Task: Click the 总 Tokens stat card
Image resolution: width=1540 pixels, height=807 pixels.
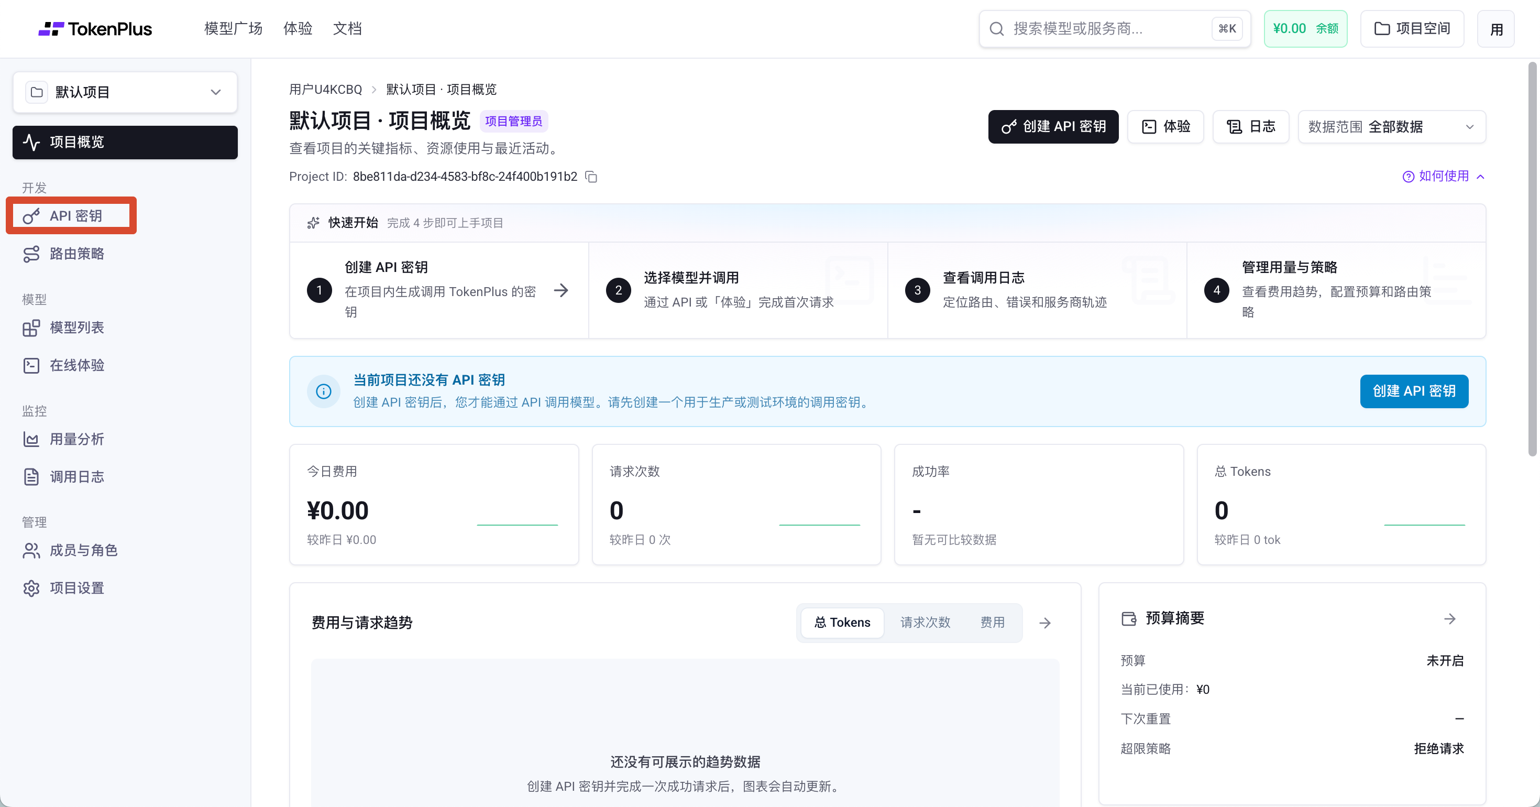Action: [1341, 504]
